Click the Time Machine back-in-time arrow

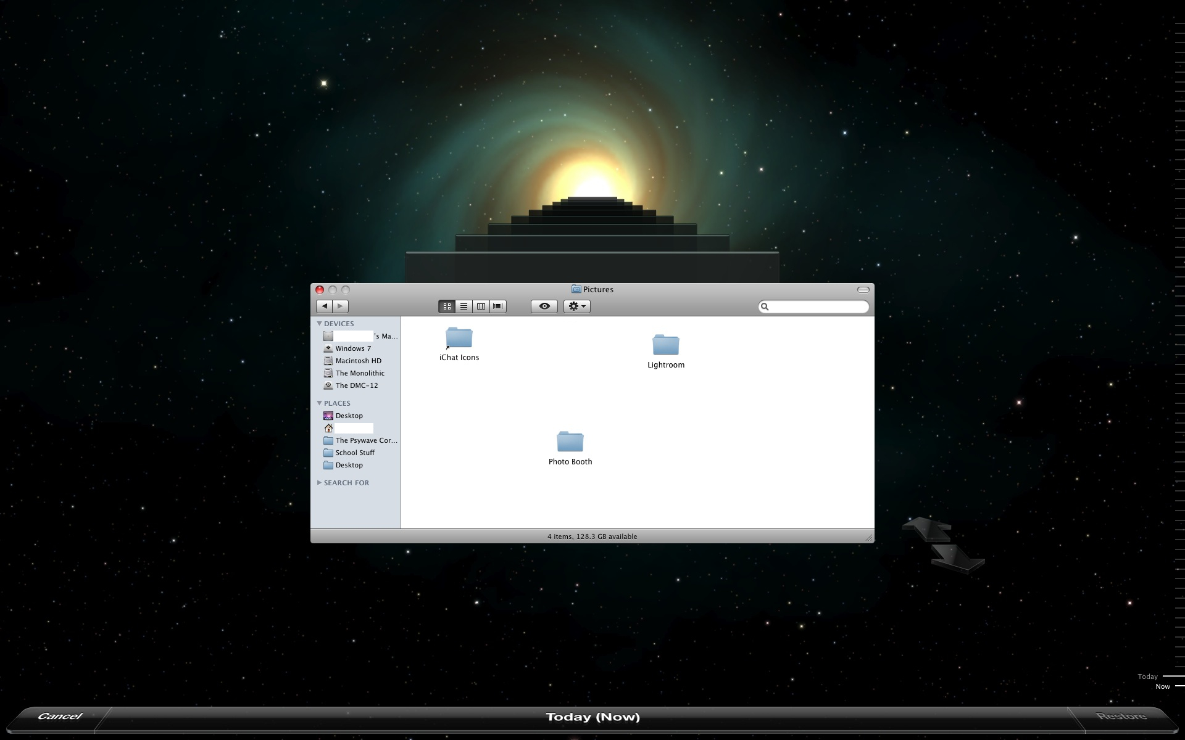(x=926, y=529)
